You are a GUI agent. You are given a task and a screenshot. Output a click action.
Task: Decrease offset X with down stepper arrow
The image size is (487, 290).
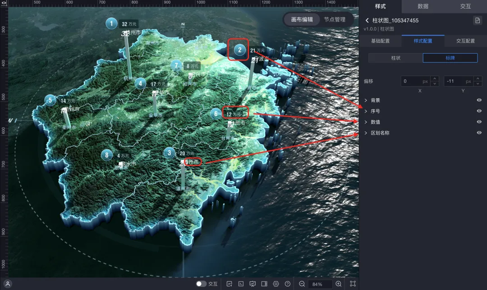tap(435, 84)
